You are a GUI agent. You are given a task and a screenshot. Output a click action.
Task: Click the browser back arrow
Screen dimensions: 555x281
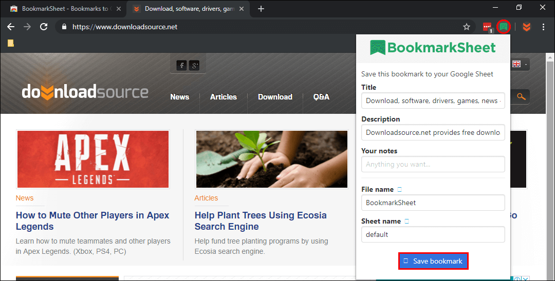11,27
